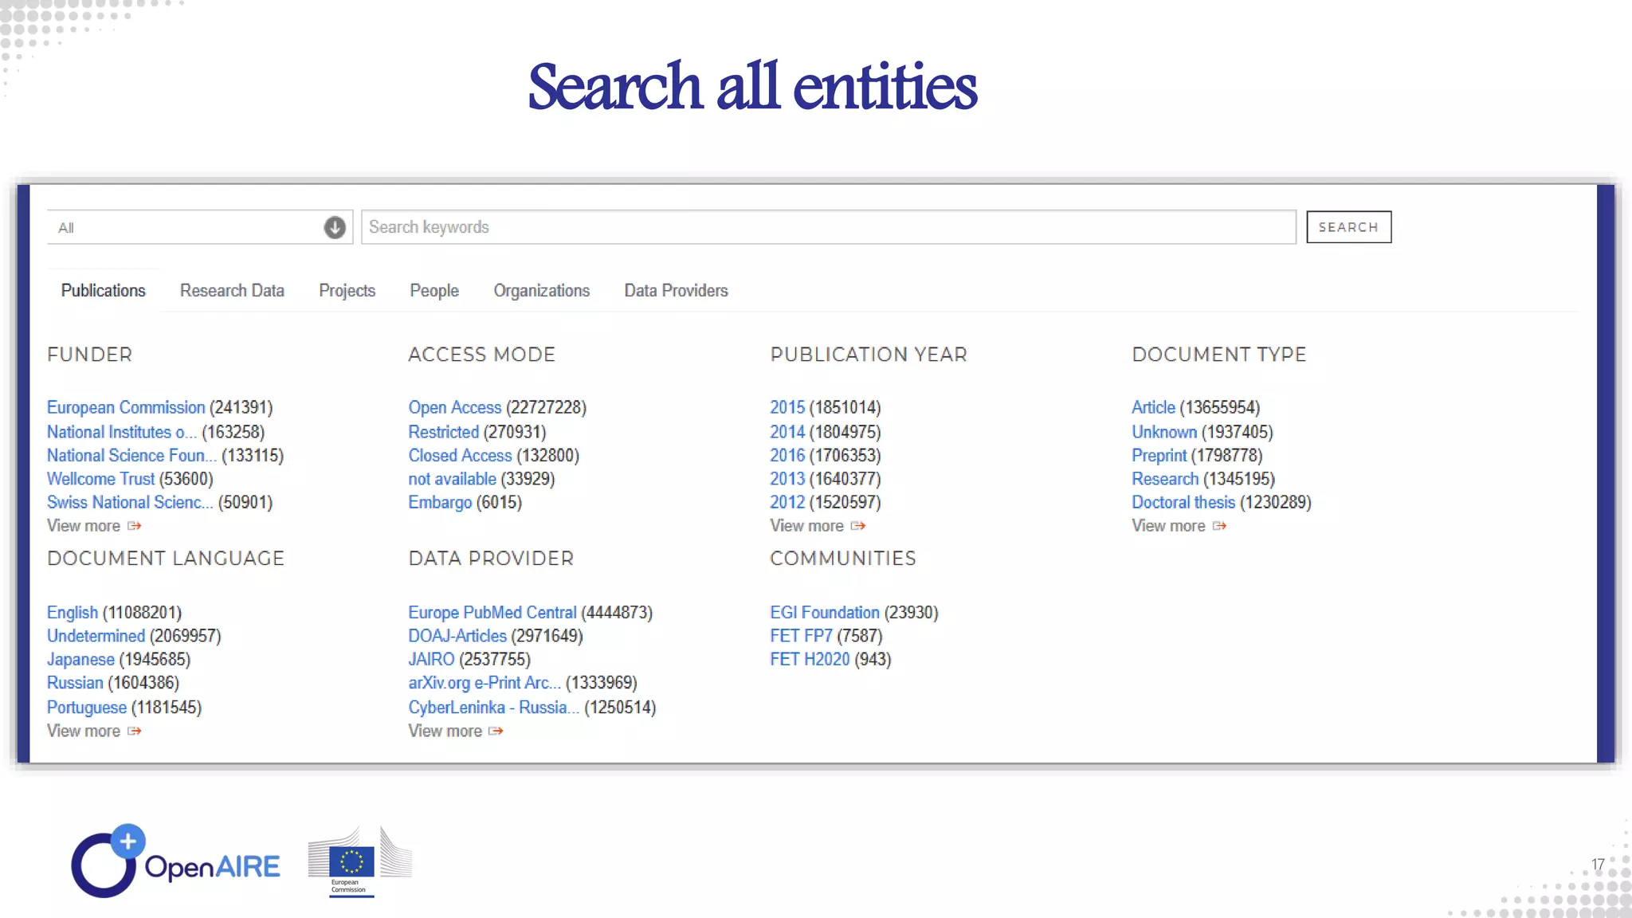This screenshot has height=918, width=1632.
Task: Select CyberLeninka - Russia... provider
Action: [x=494, y=708]
